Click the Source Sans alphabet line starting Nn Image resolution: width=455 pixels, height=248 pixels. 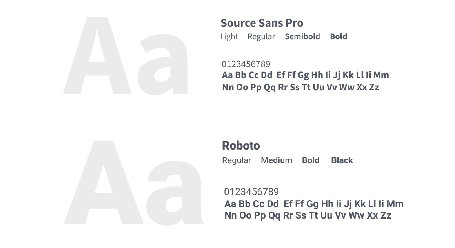300,87
